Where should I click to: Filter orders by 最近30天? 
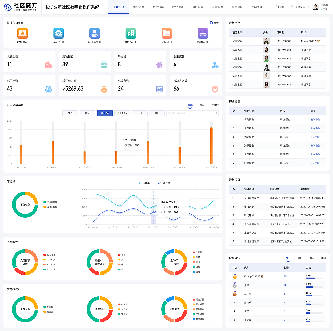[122, 113]
